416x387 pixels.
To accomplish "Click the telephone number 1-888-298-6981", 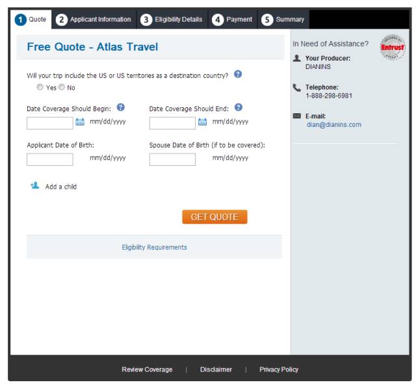I will click(329, 96).
